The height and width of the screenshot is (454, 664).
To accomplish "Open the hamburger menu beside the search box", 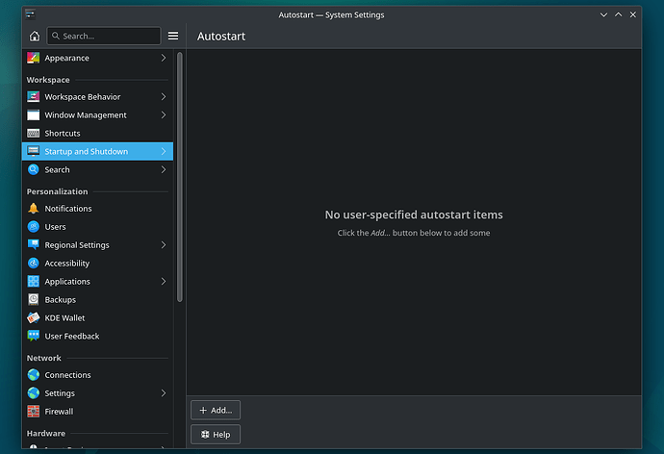I will point(173,36).
